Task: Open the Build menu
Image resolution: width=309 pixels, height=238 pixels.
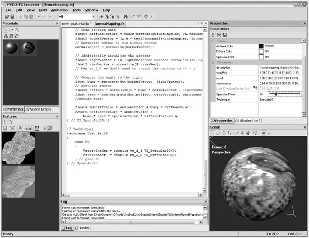Action: 43,10
